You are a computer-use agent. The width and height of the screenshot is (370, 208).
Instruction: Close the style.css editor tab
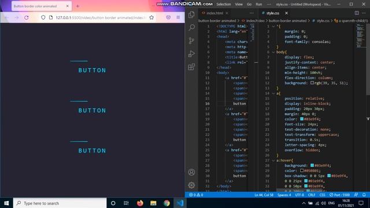click(286, 13)
